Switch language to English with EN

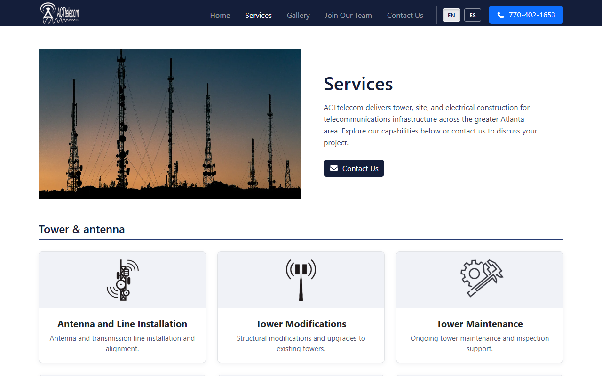pyautogui.click(x=451, y=15)
